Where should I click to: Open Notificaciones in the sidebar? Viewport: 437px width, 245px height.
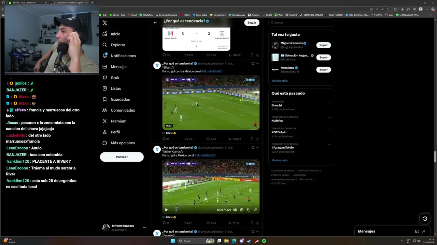[x=119, y=56]
